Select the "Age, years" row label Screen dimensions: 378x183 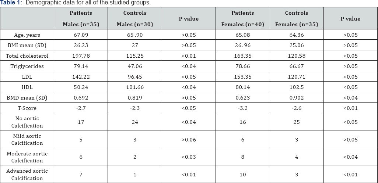pos(27,35)
